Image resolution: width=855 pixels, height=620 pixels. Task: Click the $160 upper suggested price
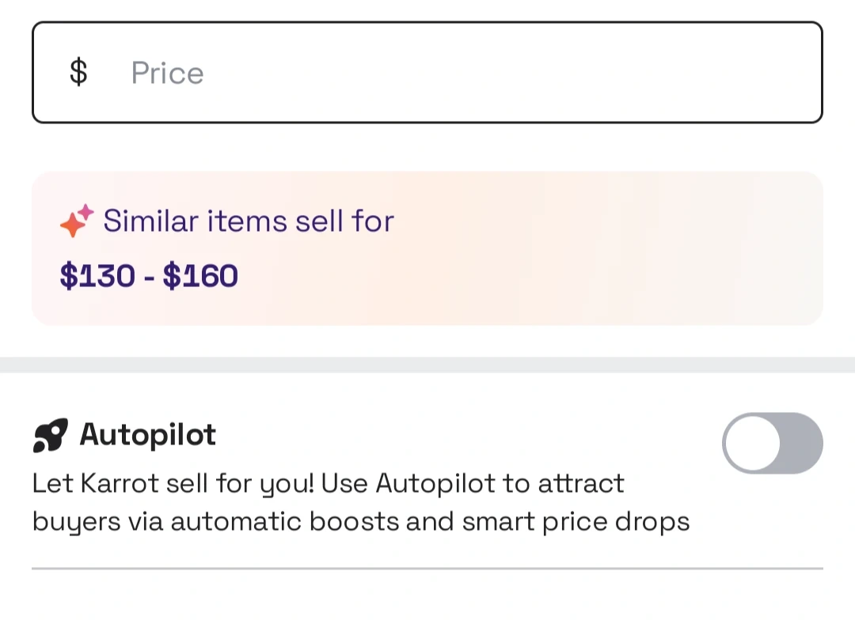(x=200, y=276)
